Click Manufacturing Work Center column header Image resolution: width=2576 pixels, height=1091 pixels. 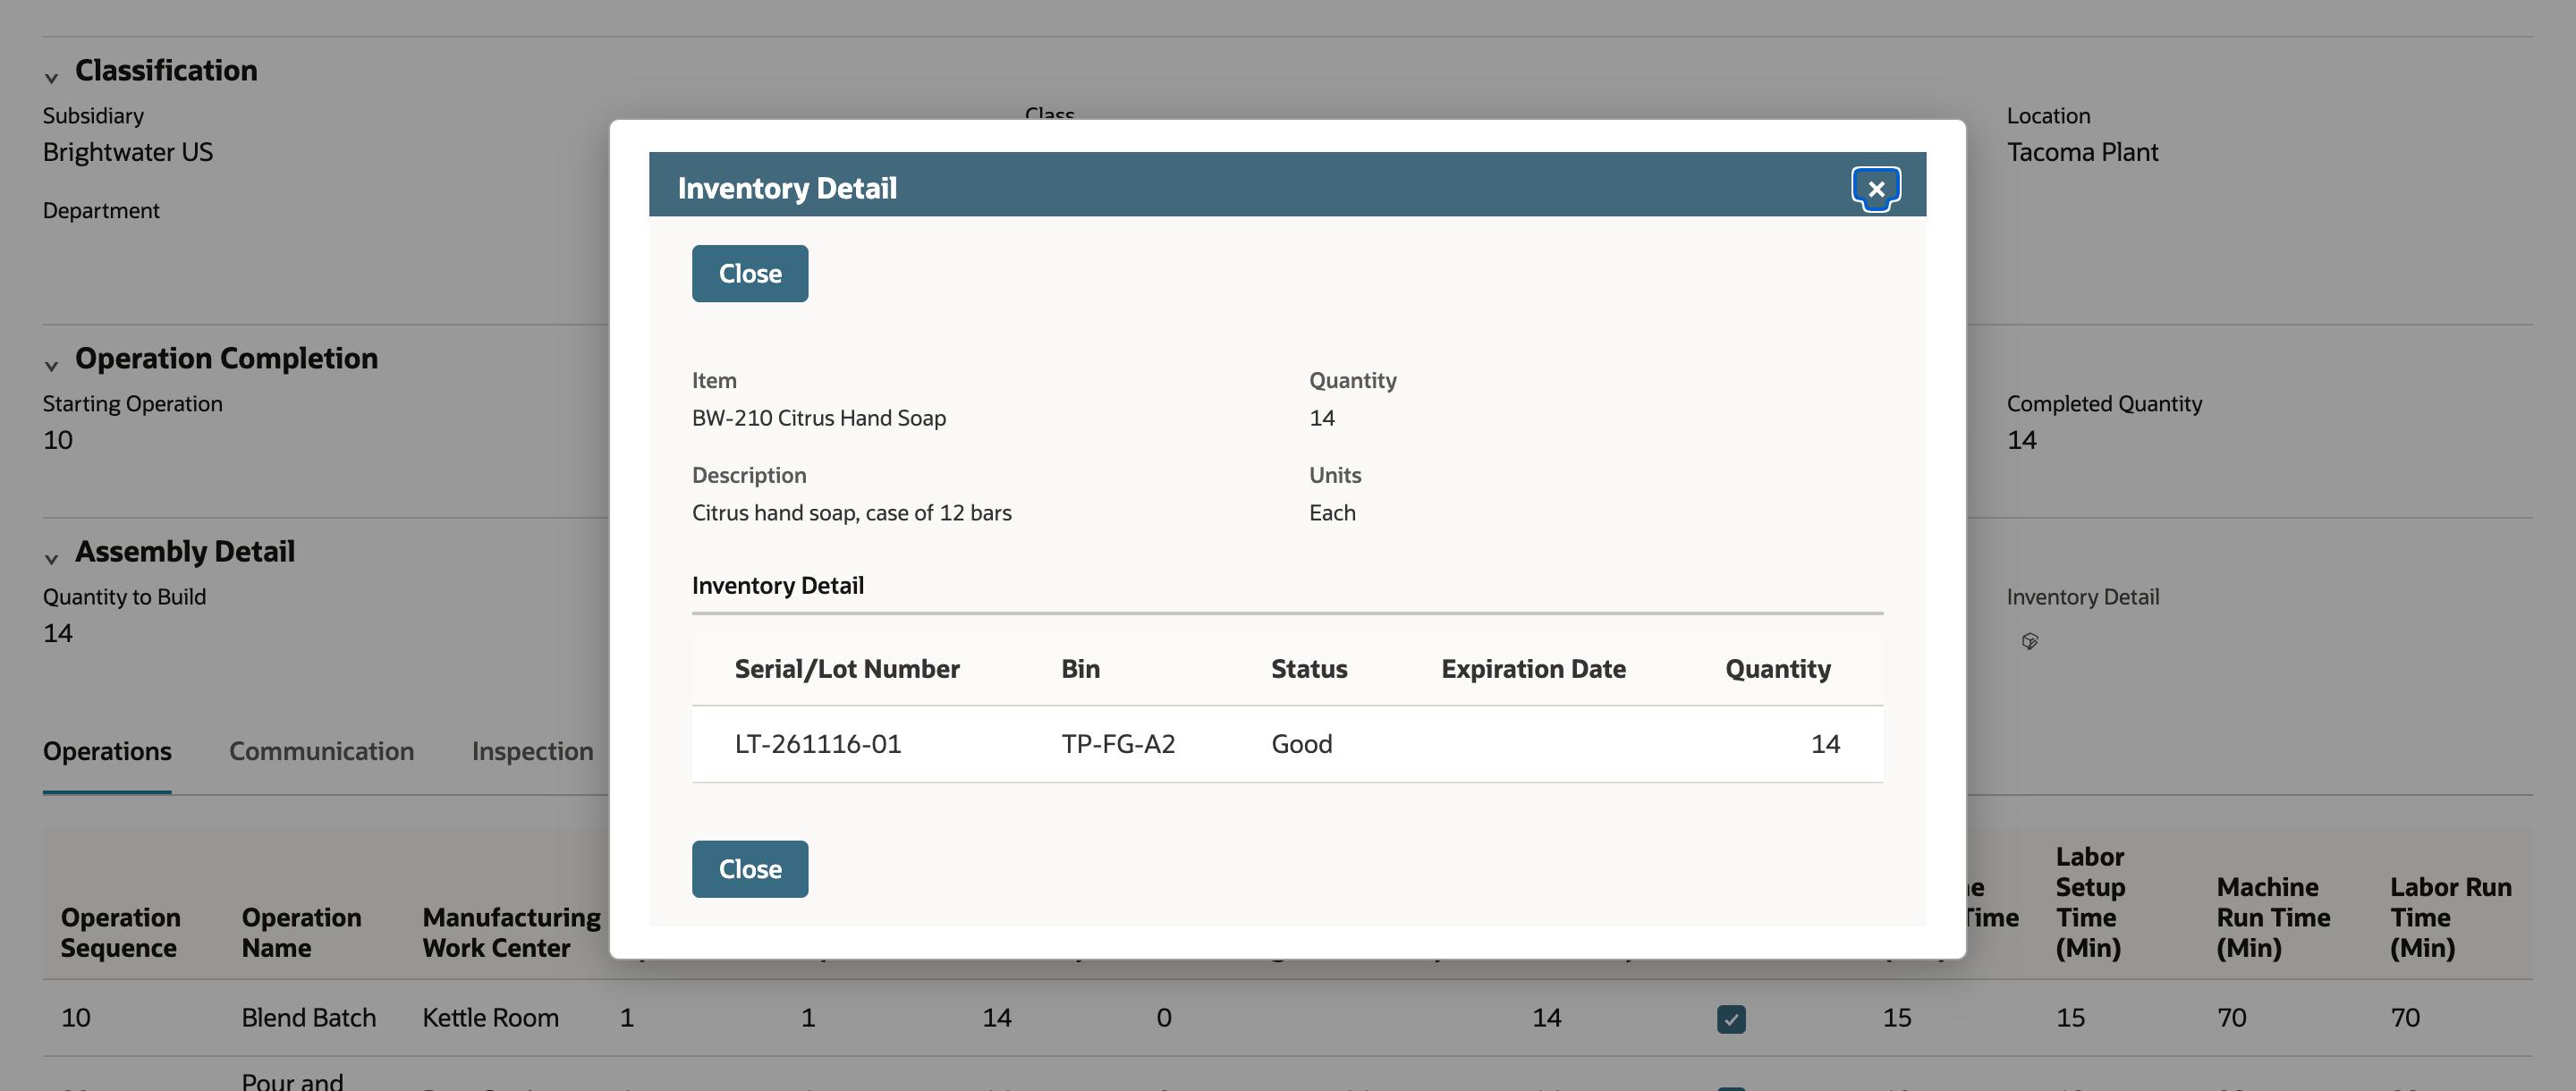[x=511, y=932]
